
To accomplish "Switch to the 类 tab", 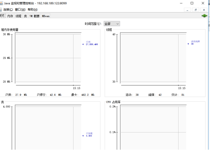I will click(x=25, y=16).
